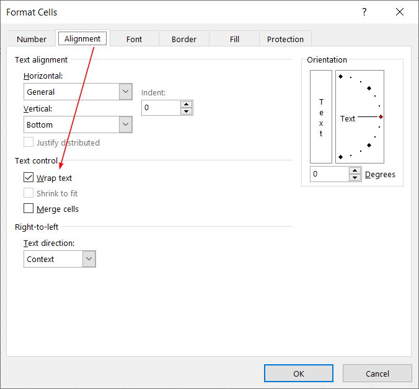Click the Cancel button
The image size is (419, 389).
(x=377, y=374)
